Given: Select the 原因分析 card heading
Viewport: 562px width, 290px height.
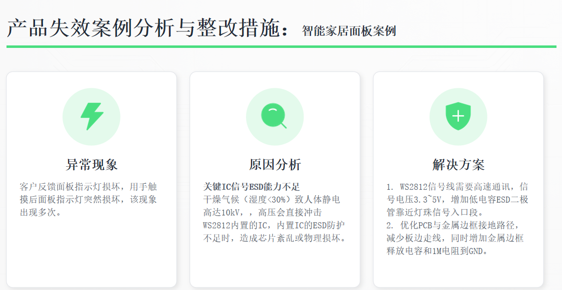Looking at the screenshot, I should [x=274, y=165].
